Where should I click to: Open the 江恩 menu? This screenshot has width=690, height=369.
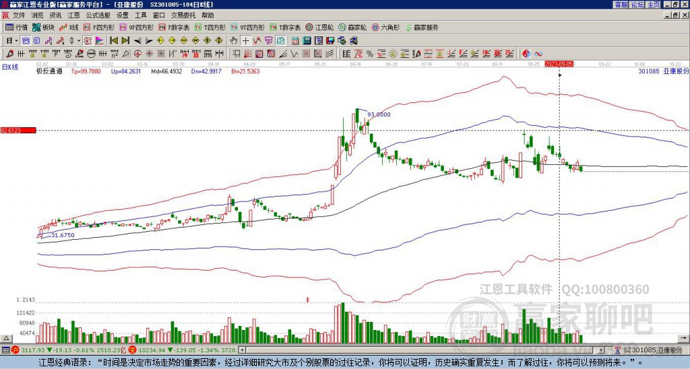point(73,15)
